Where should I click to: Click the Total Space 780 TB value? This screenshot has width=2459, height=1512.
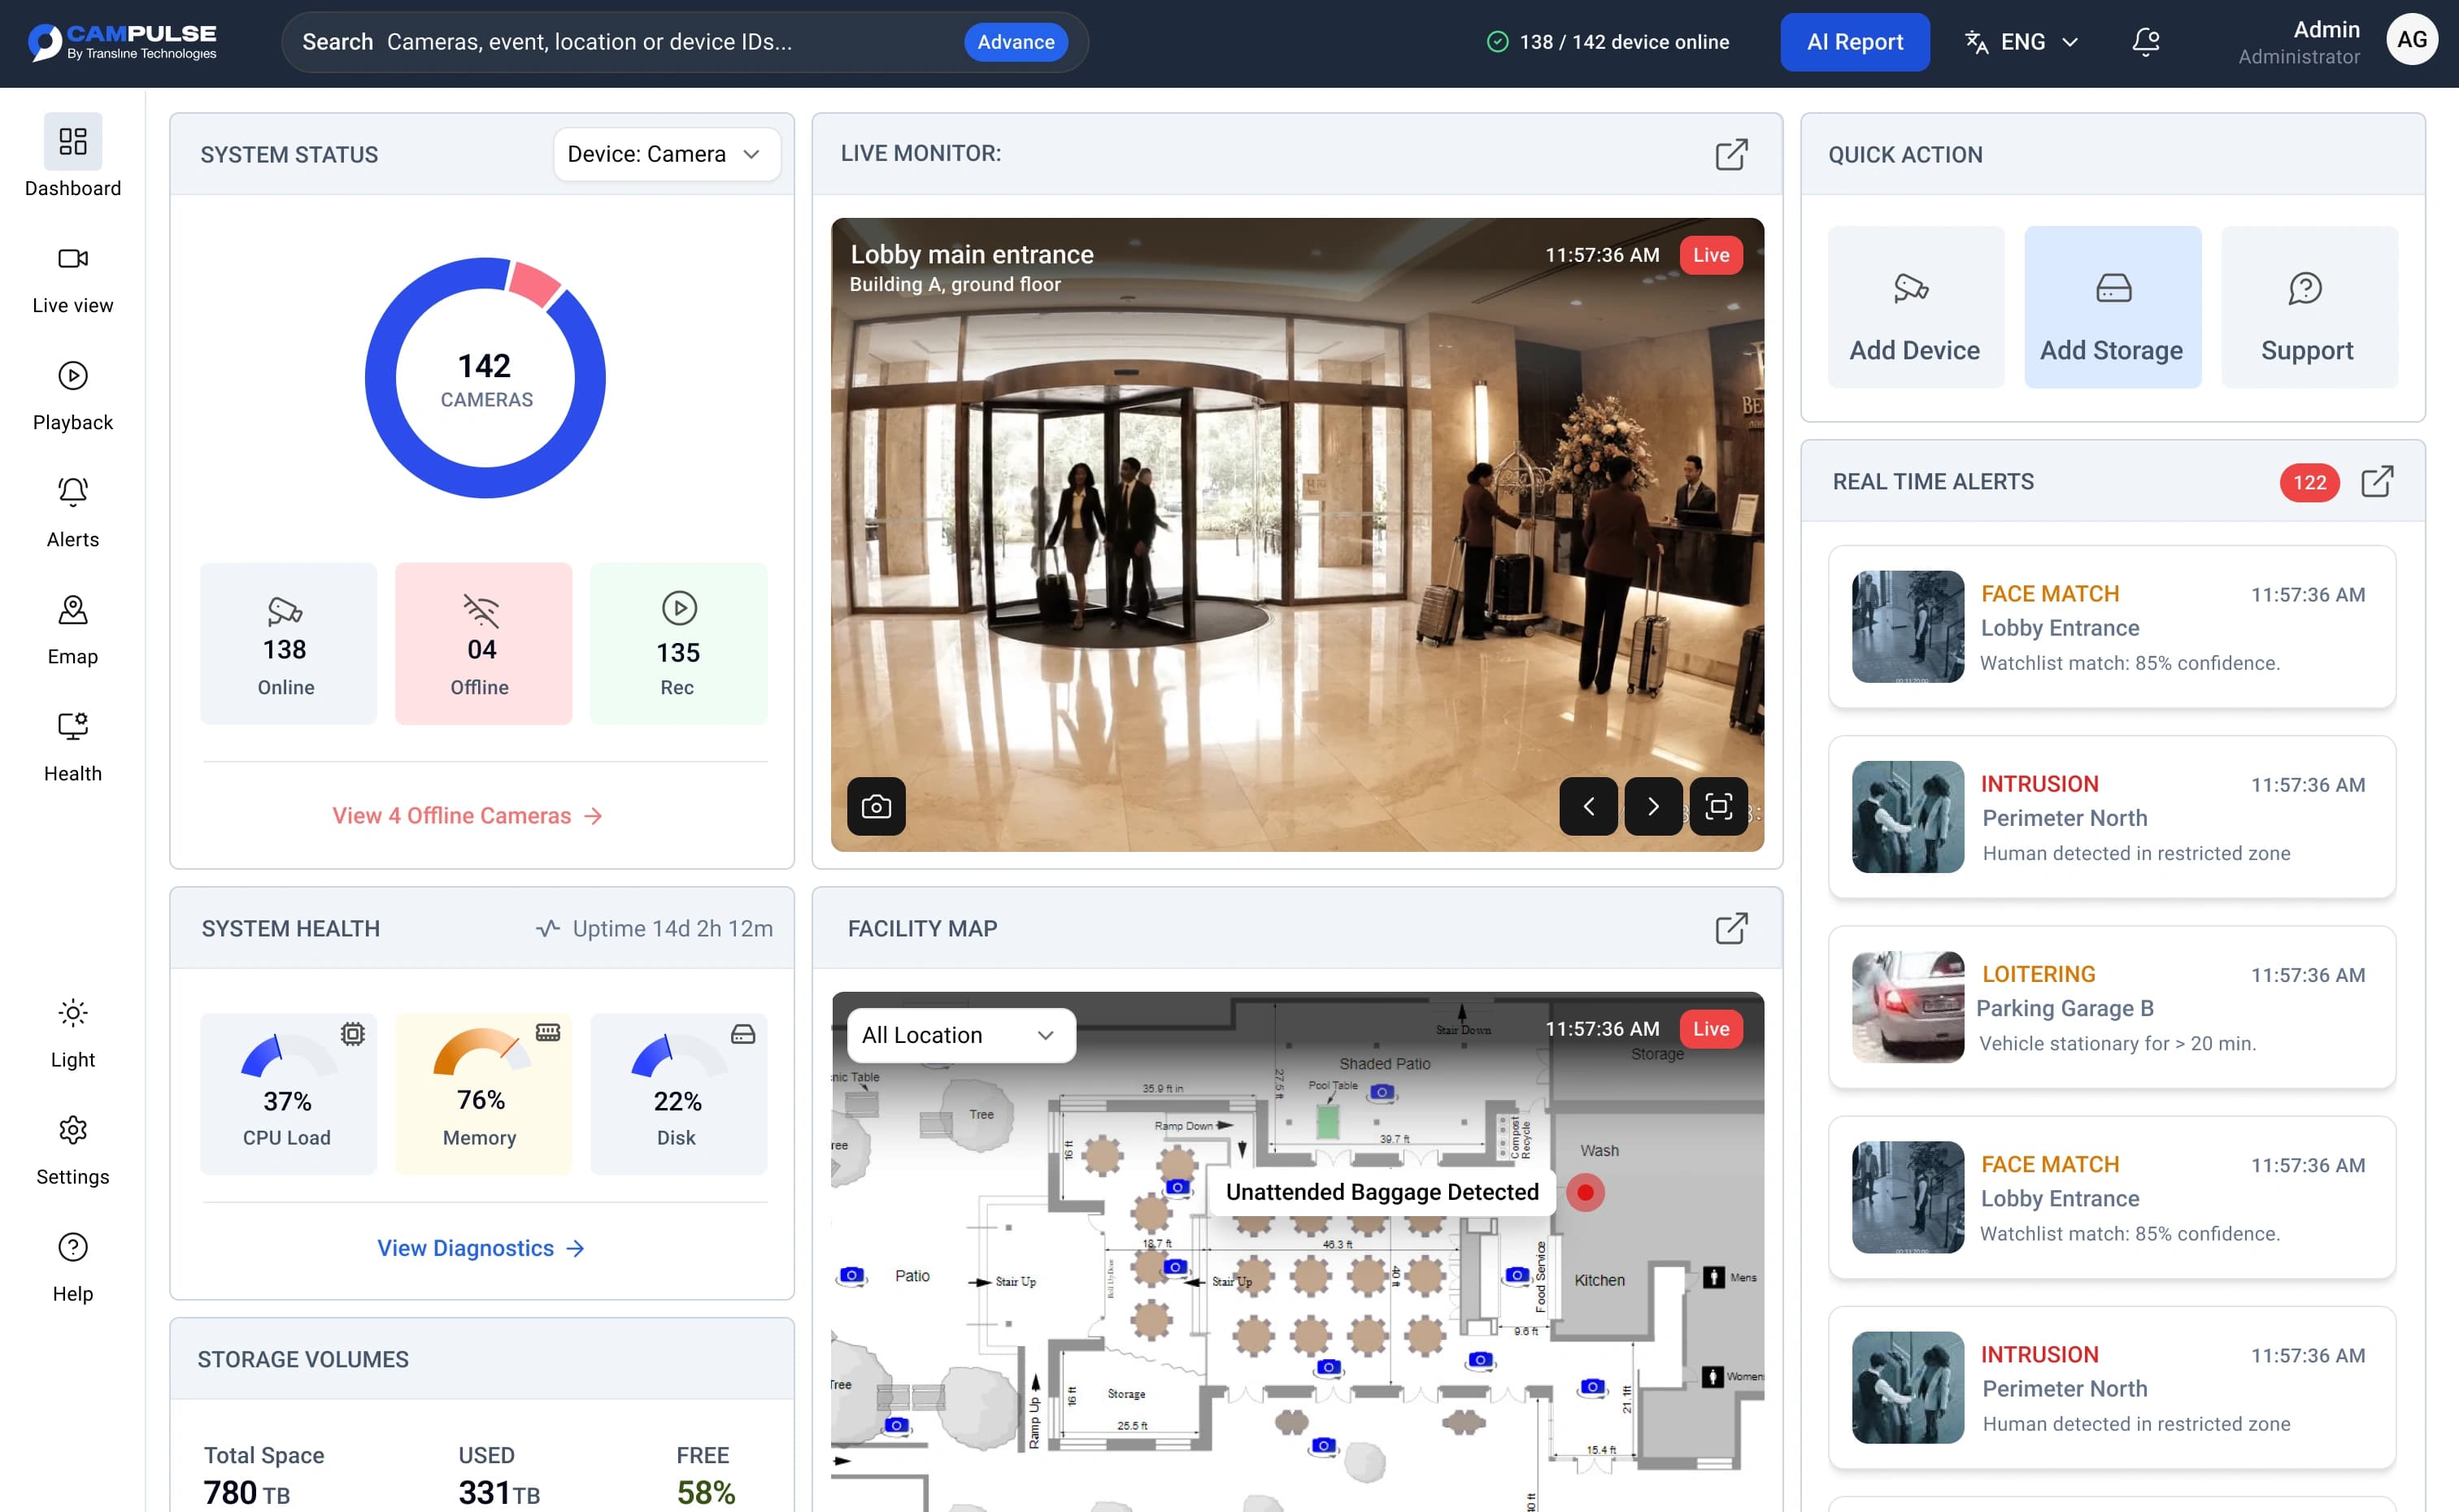pos(246,1492)
